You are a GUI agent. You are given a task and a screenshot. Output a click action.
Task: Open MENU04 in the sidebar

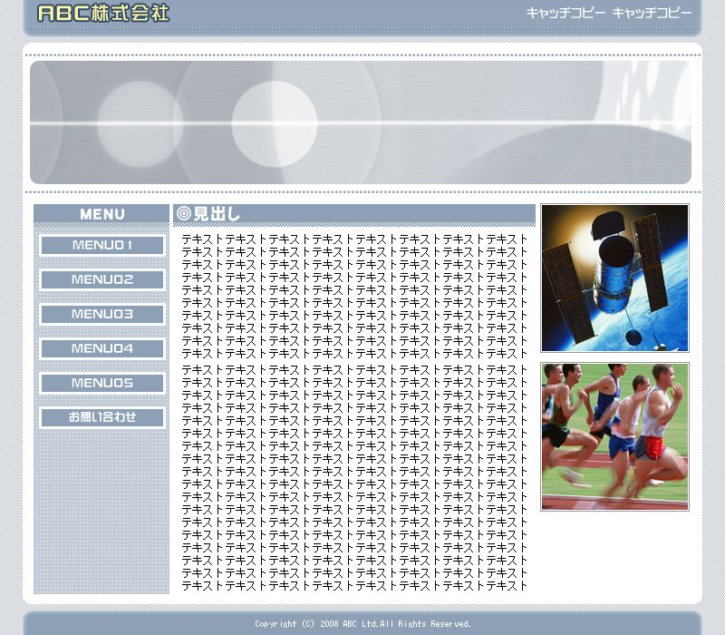(x=102, y=348)
